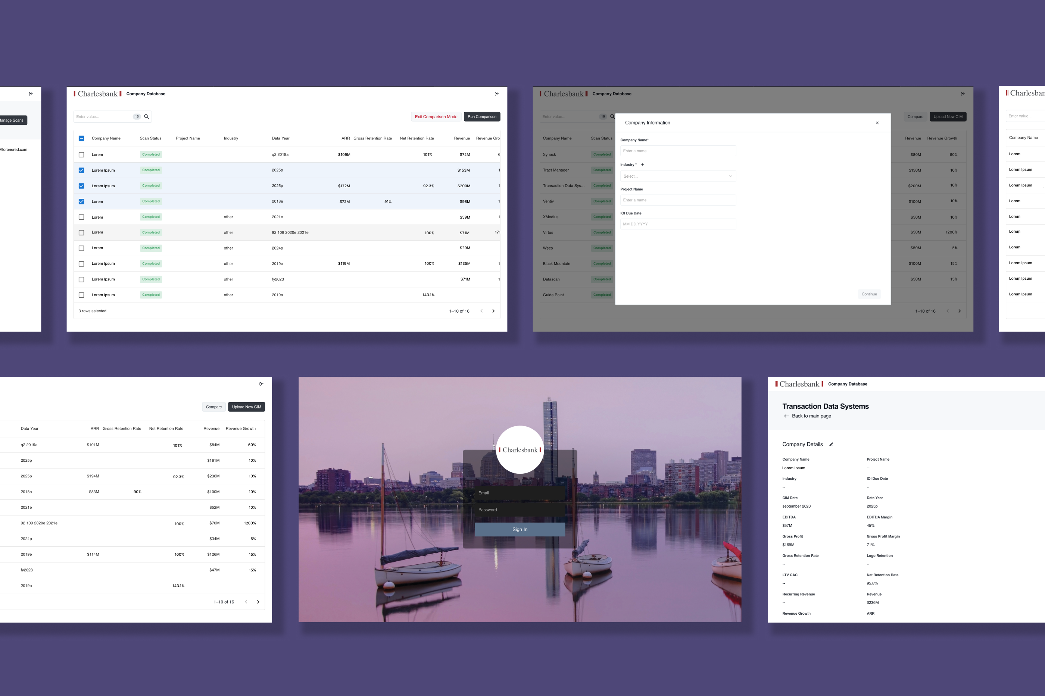
Task: Click logout icon in window behind dialog
Action: [963, 94]
